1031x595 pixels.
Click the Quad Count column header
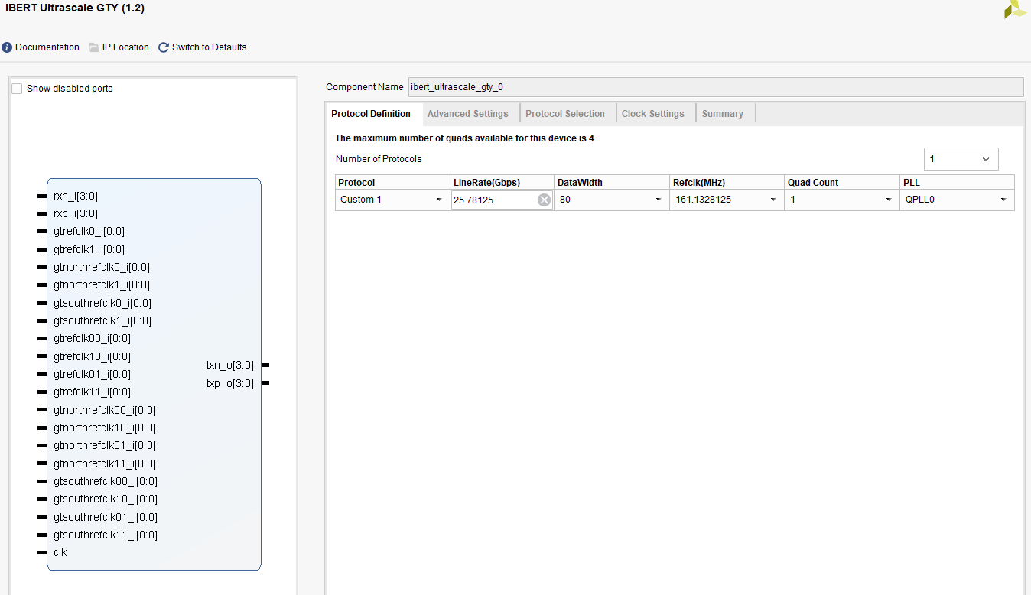tap(843, 183)
